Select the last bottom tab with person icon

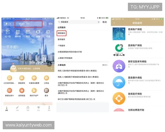[49, 108]
